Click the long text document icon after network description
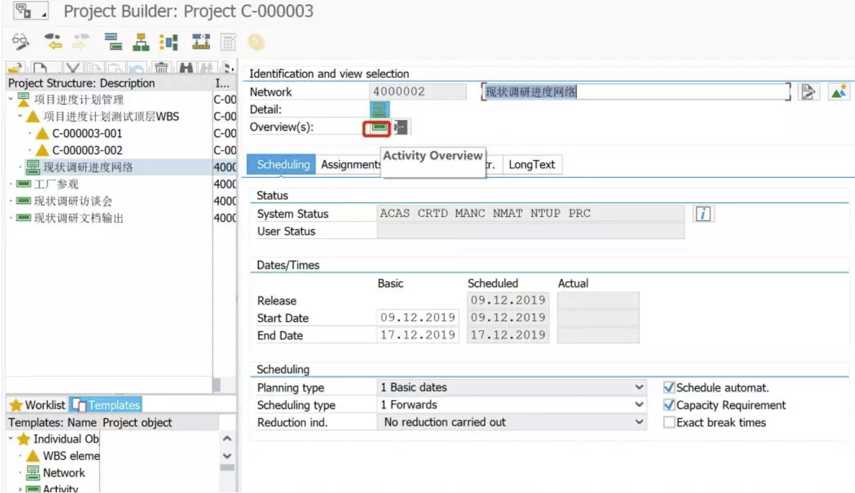 808,92
